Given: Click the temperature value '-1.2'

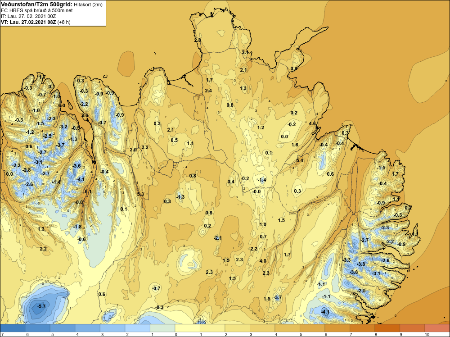Looking at the screenshot, I should point(30,132).
